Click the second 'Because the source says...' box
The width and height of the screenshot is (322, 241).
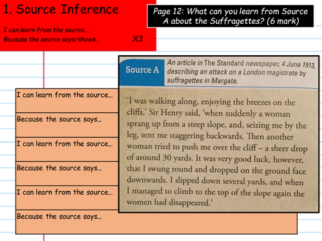click(x=67, y=174)
